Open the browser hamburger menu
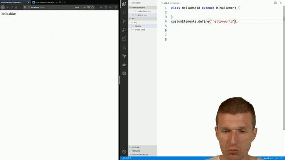 116,8
